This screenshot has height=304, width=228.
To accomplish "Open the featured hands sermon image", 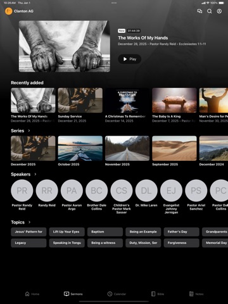I will [65, 46].
